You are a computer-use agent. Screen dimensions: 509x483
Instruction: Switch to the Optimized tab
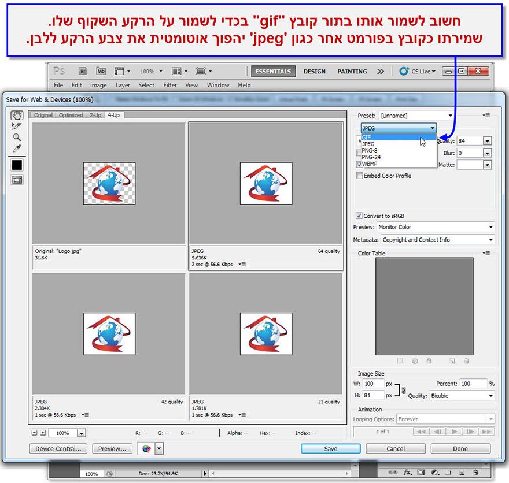(71, 115)
